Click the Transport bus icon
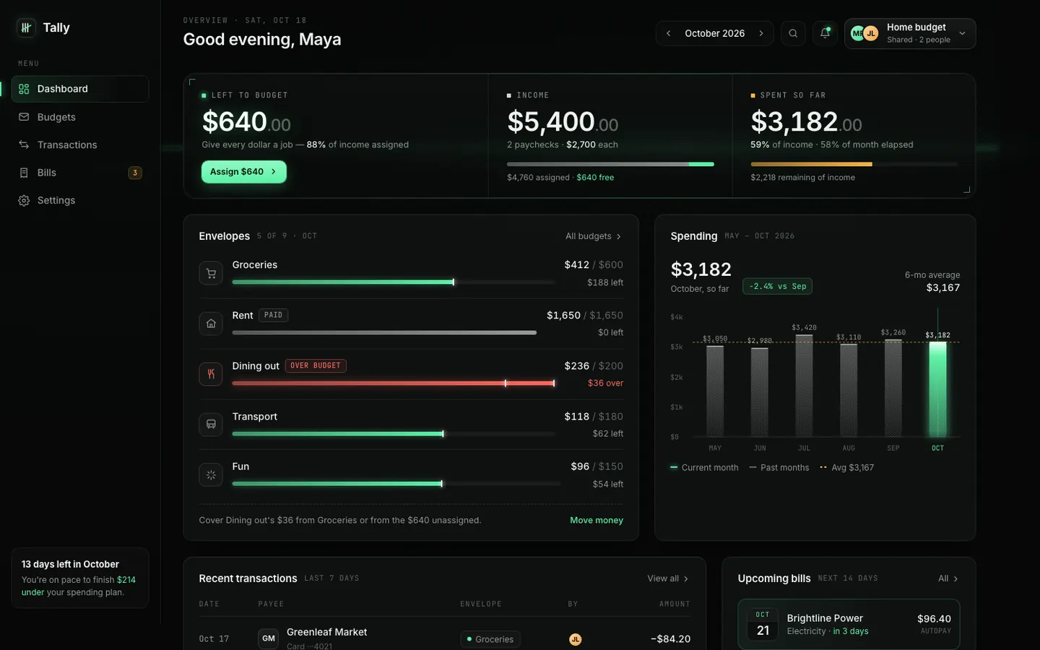 (211, 424)
